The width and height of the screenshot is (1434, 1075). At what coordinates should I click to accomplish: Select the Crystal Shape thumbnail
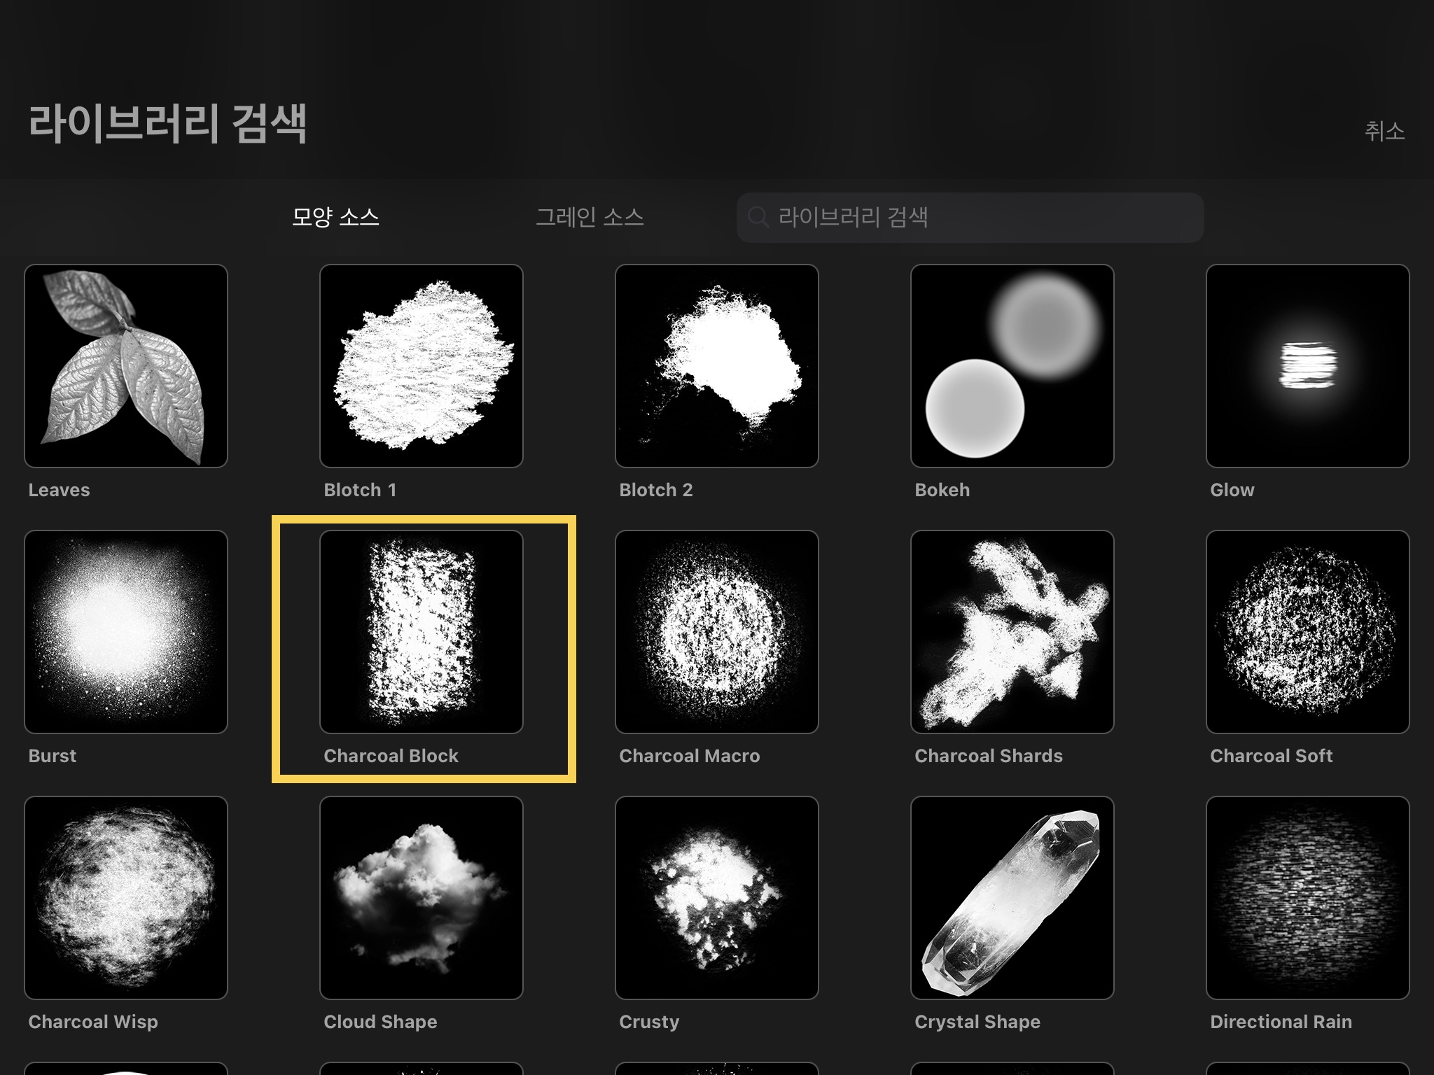pos(1012,897)
